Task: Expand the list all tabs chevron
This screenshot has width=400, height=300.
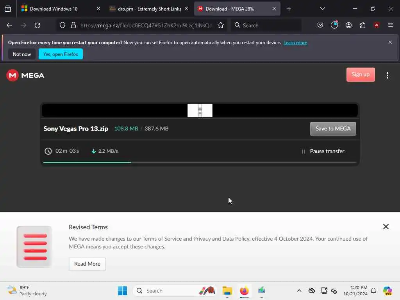Action: (322, 9)
